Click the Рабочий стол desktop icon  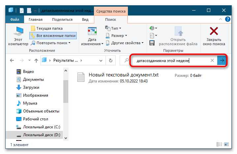pos(18,119)
